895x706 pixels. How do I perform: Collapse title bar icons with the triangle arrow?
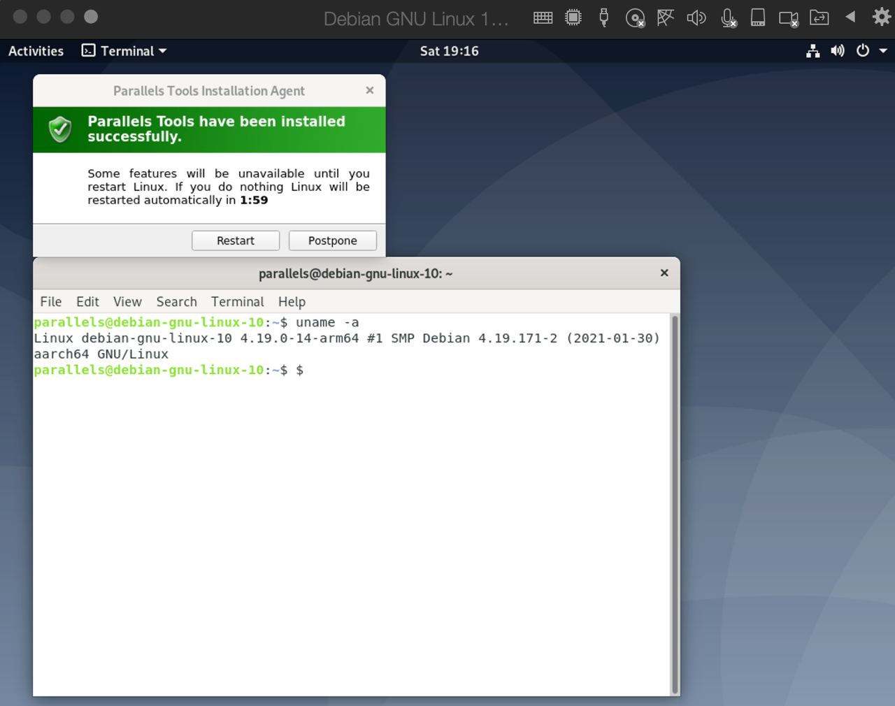pyautogui.click(x=850, y=17)
